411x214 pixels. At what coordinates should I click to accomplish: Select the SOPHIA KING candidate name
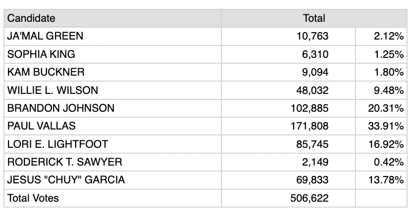coord(41,54)
